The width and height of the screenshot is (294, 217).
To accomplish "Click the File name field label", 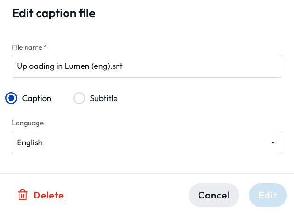I will tap(27, 47).
